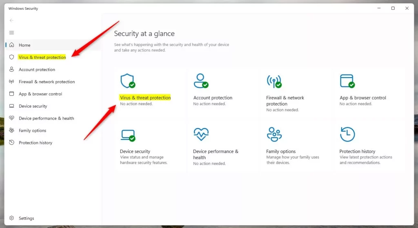Click the Family options tile title link
This screenshot has width=418, height=228.
click(x=281, y=151)
